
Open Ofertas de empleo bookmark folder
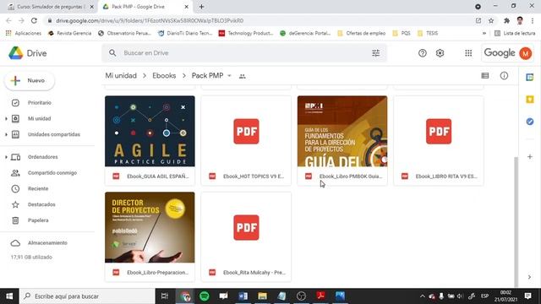(x=362, y=34)
